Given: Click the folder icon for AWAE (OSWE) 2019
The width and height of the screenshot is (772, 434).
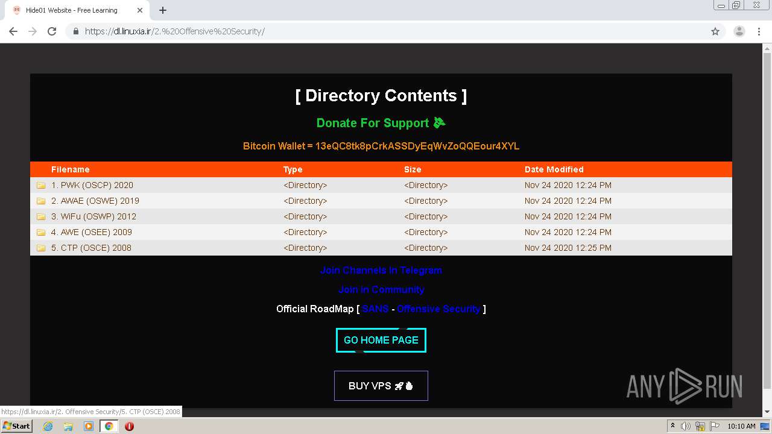Looking at the screenshot, I should coord(41,201).
